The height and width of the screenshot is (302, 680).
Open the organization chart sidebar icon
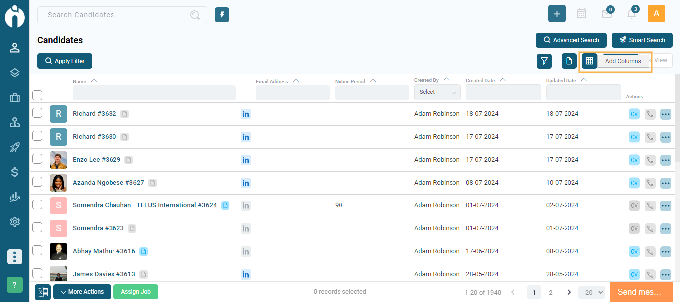(x=15, y=122)
